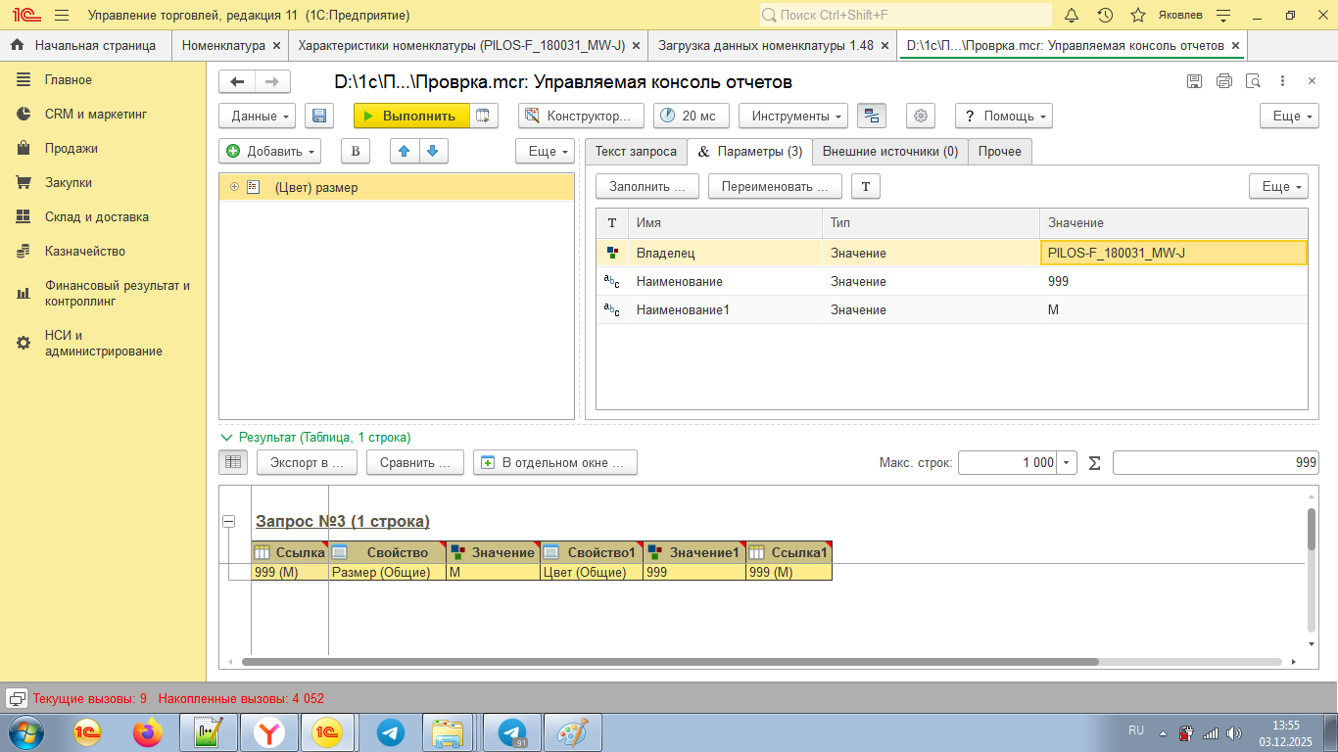The width and height of the screenshot is (1338, 752).
Task: Click the Макс. строк input field
Action: pos(1008,462)
